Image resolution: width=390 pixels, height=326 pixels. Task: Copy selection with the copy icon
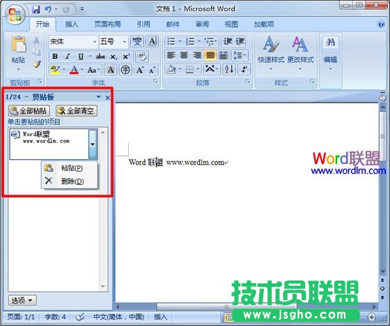pyautogui.click(x=36, y=52)
